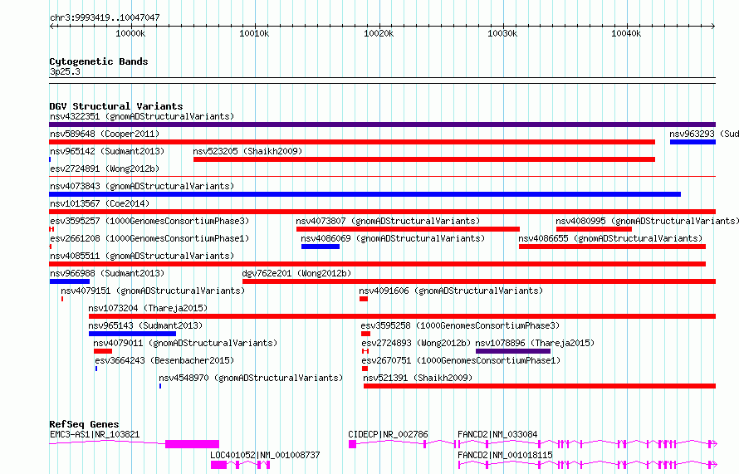Screen dimensions: 739x474
Task: Click nsv521391 (Shaikh2009) variant label
Action: click(x=418, y=378)
